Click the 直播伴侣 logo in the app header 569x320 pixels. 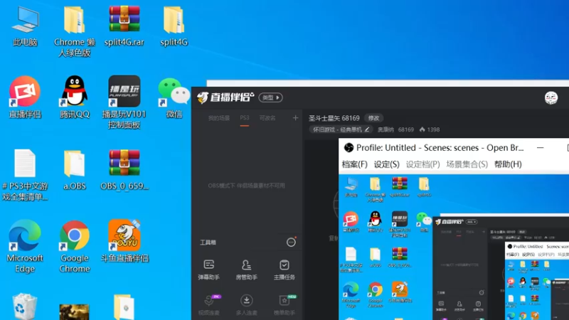(225, 97)
